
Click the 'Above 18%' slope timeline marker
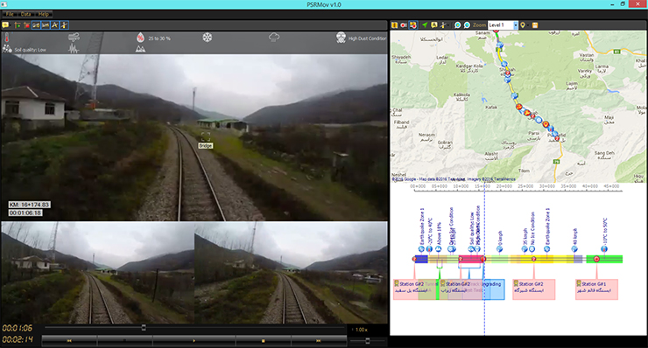point(438,249)
